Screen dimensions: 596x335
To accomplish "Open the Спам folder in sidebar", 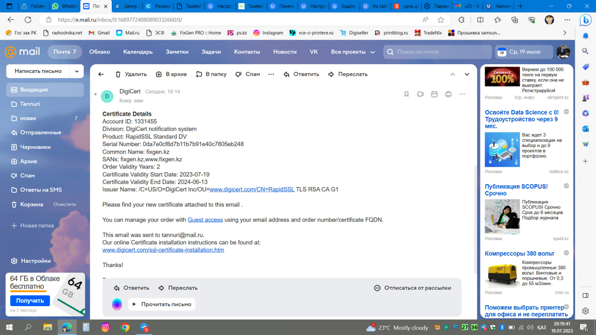I will [45, 176].
